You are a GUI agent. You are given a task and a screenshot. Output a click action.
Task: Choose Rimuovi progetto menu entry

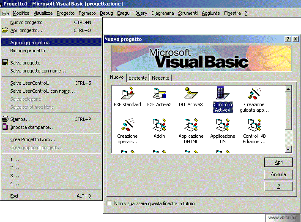point(51,51)
